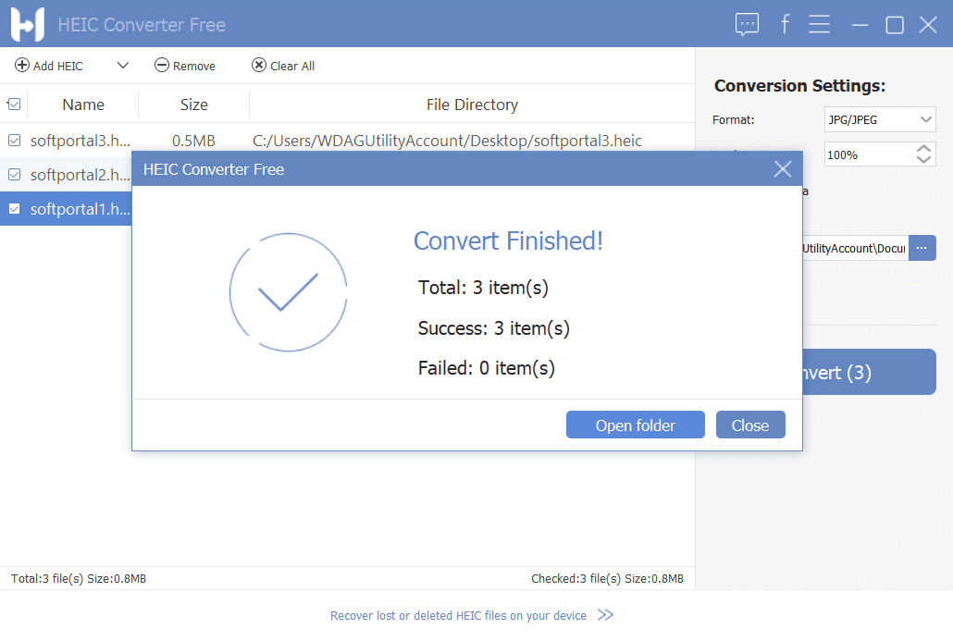The height and width of the screenshot is (641, 953).
Task: Click the checkmark circle graphic
Action: coord(288,292)
